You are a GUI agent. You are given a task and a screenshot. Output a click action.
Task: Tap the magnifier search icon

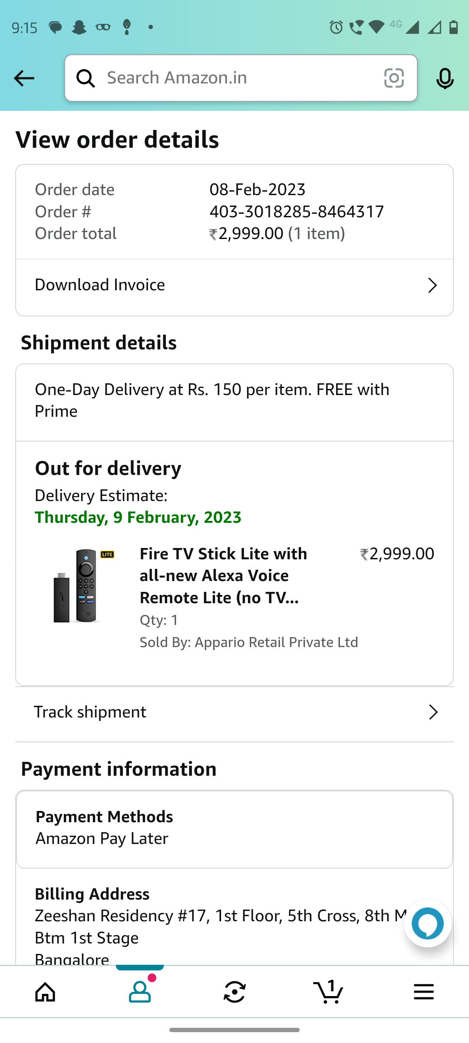tap(86, 78)
